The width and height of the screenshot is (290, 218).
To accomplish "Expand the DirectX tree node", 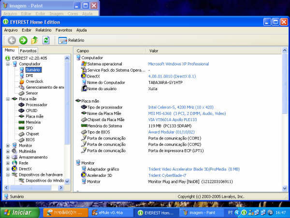I will pyautogui.click(x=8, y=169).
